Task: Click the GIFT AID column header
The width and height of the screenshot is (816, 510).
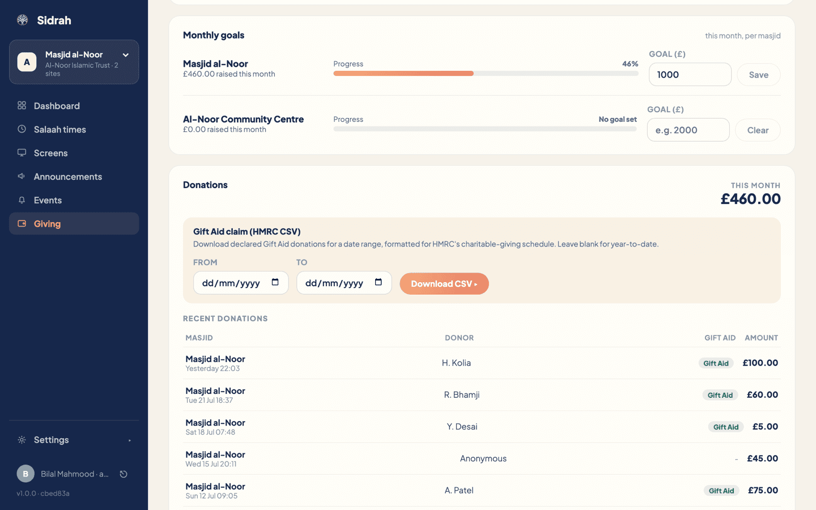Action: pos(720,338)
